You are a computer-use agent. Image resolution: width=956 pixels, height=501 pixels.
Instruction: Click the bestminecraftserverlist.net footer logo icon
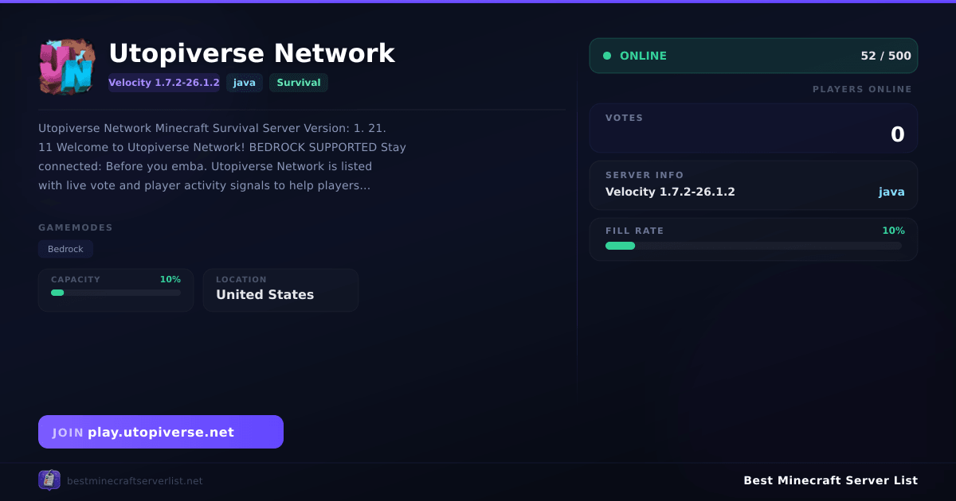click(49, 480)
